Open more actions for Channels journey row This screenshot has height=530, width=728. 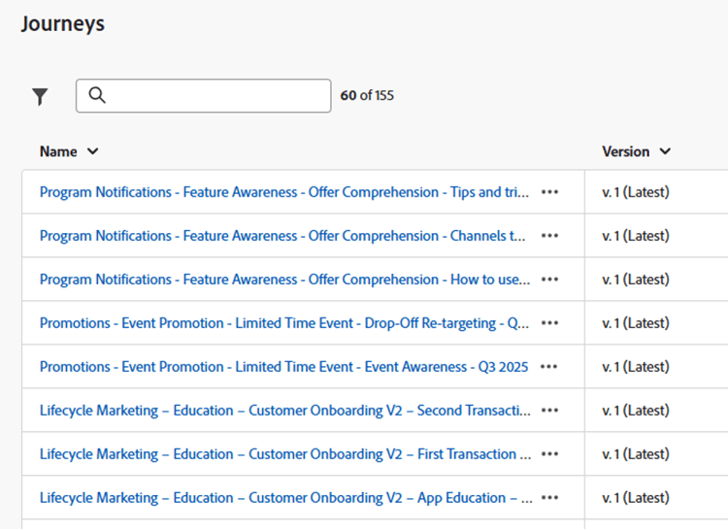point(550,236)
